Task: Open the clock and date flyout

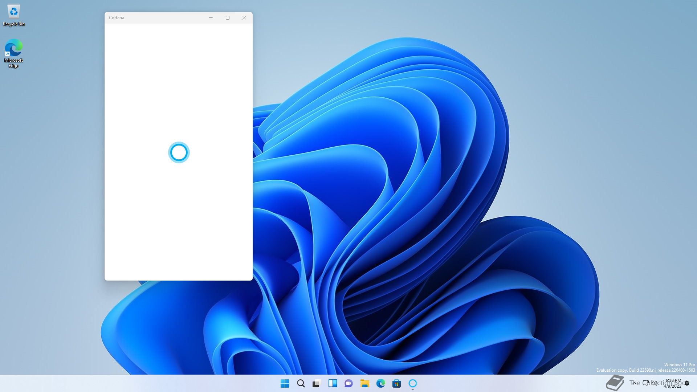Action: pos(673,383)
